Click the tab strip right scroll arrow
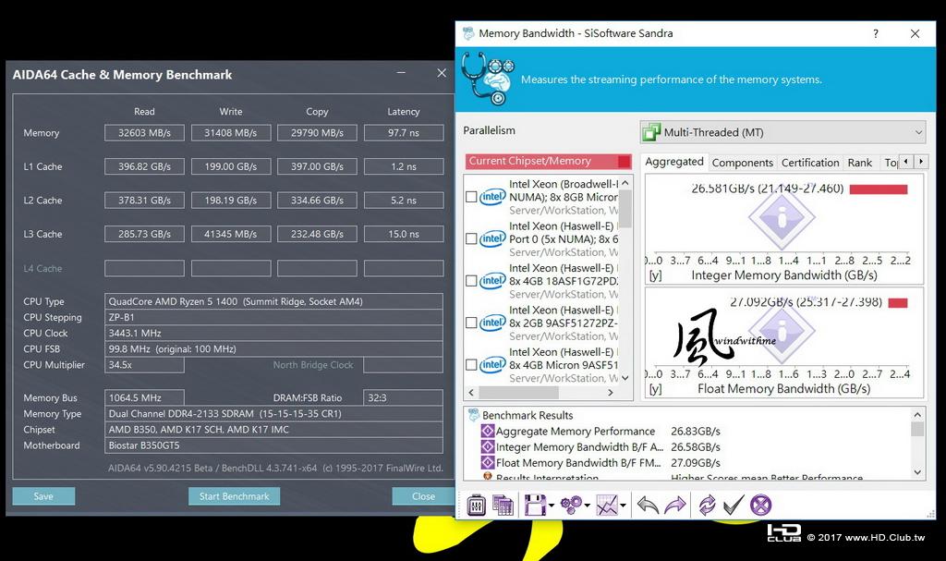 click(x=921, y=161)
